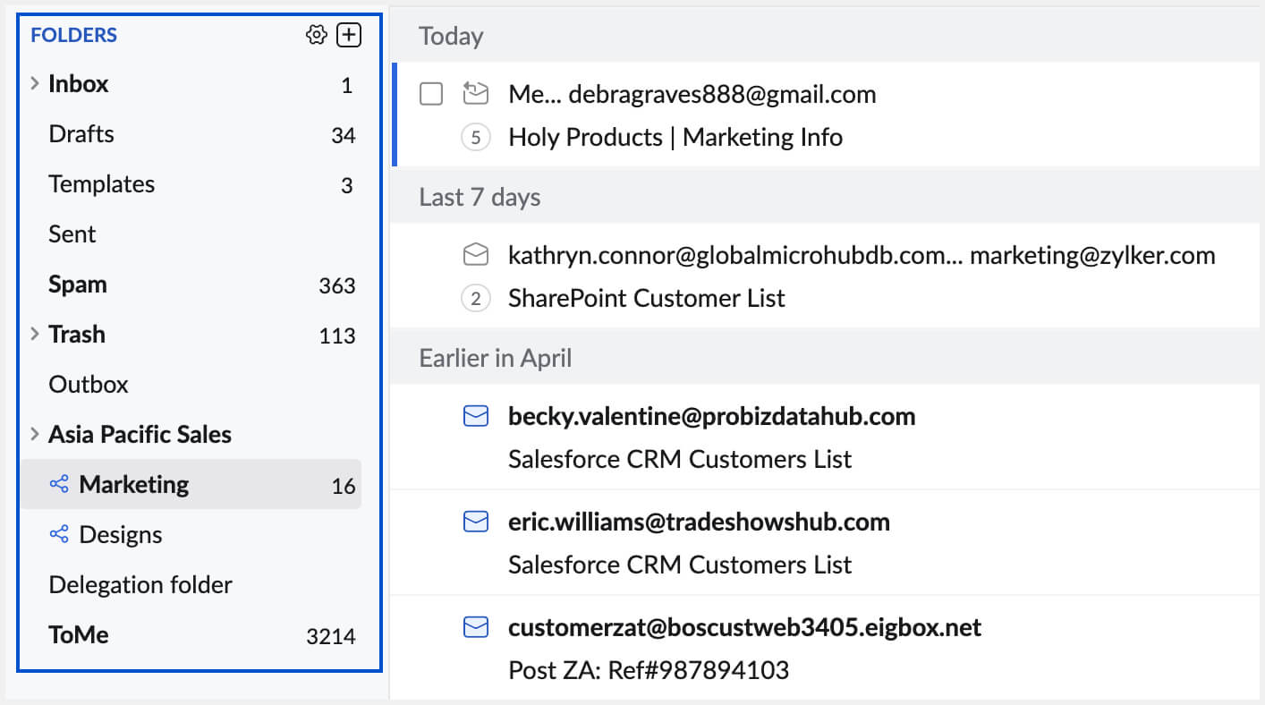Click the envelope icon on SharePoint Customer List email

click(x=475, y=254)
